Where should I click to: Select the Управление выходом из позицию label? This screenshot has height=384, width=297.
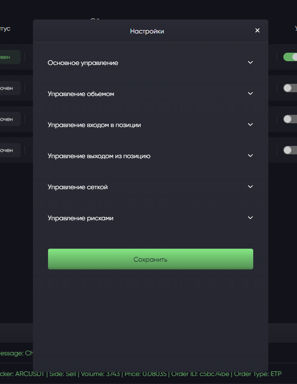99,156
